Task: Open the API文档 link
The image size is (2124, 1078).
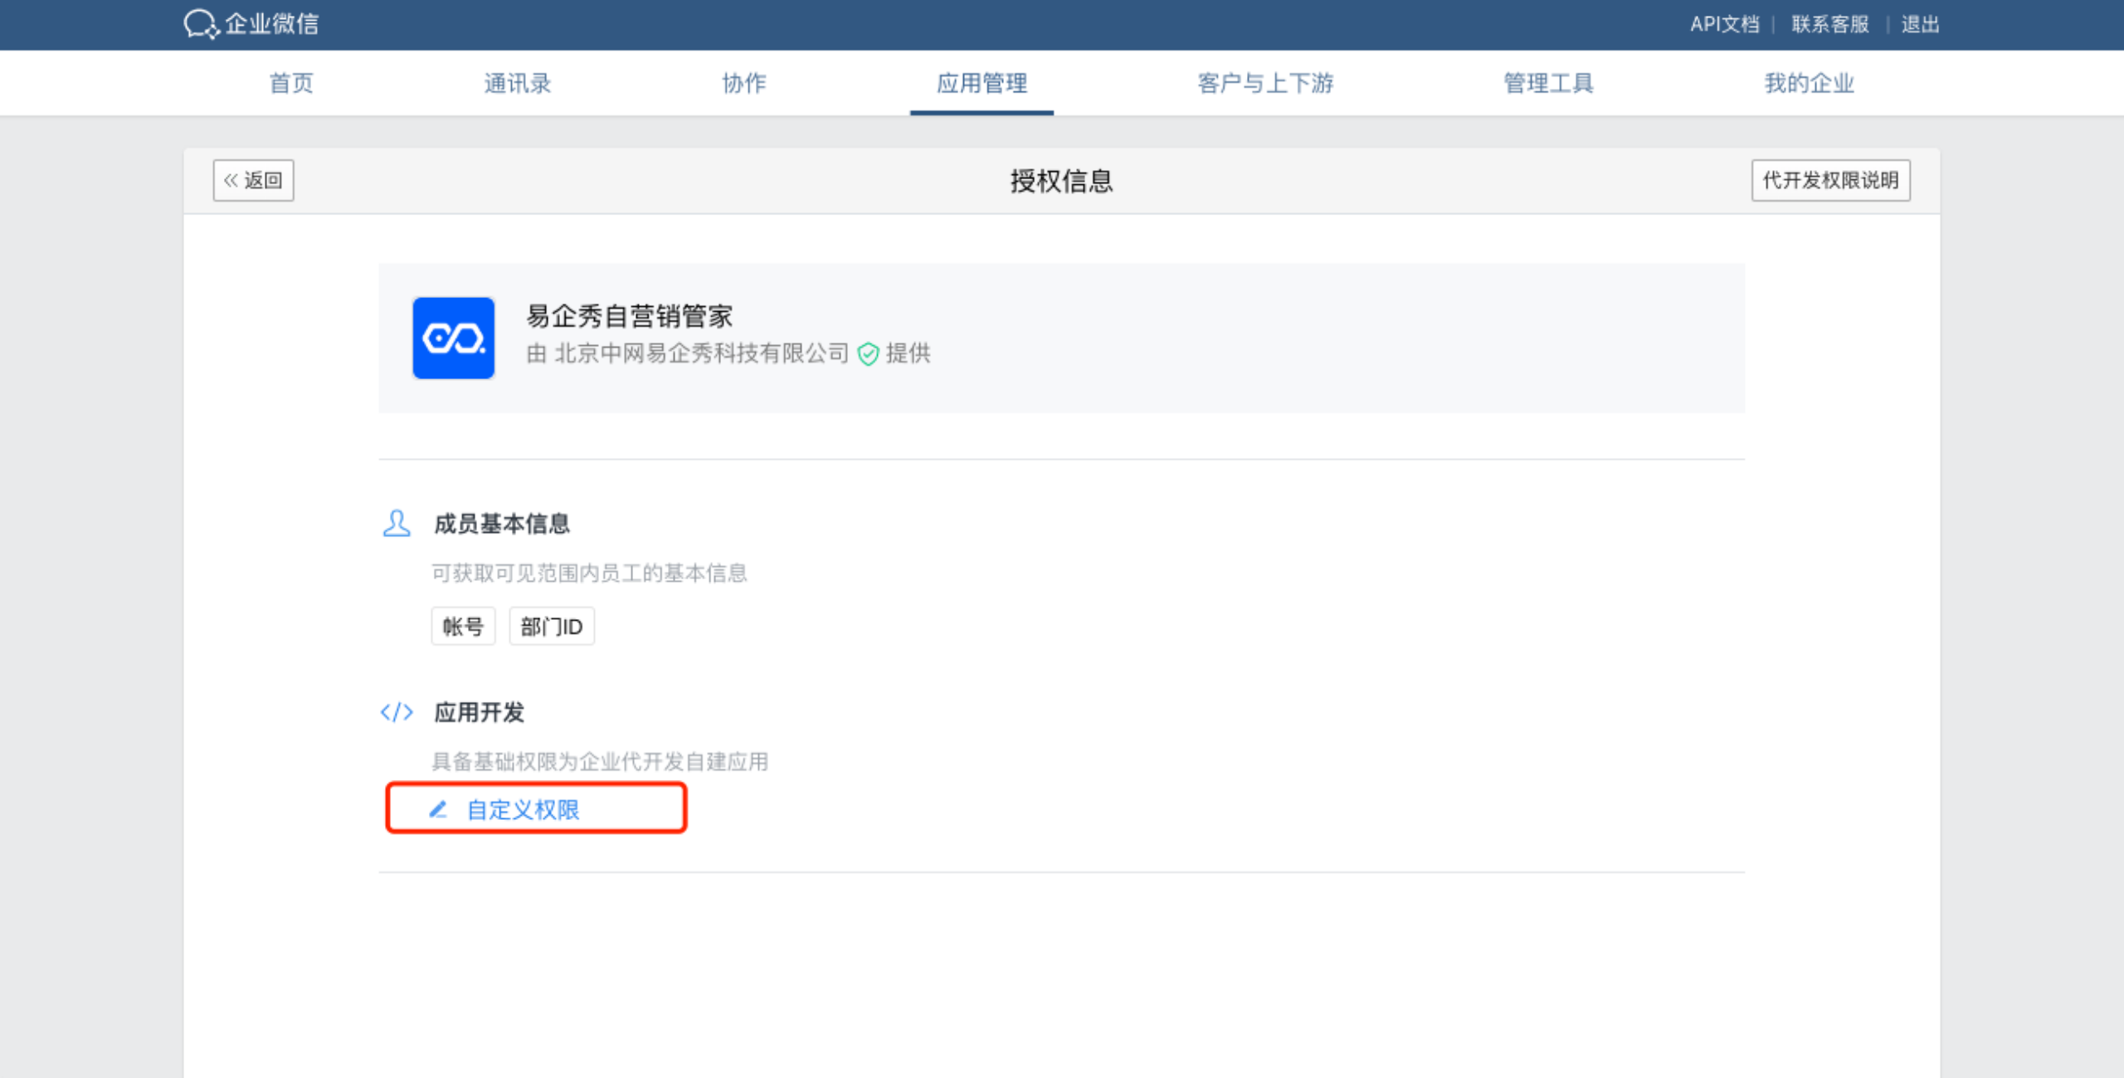Action: click(1725, 24)
